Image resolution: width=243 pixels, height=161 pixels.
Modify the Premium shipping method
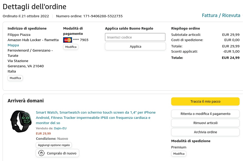coord(179,154)
